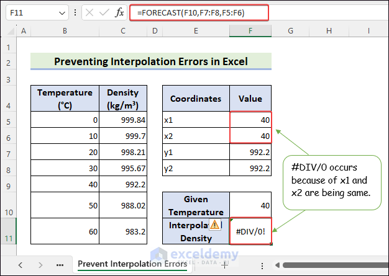Select the density cell 995.67
The image size is (389, 276).
click(123, 168)
